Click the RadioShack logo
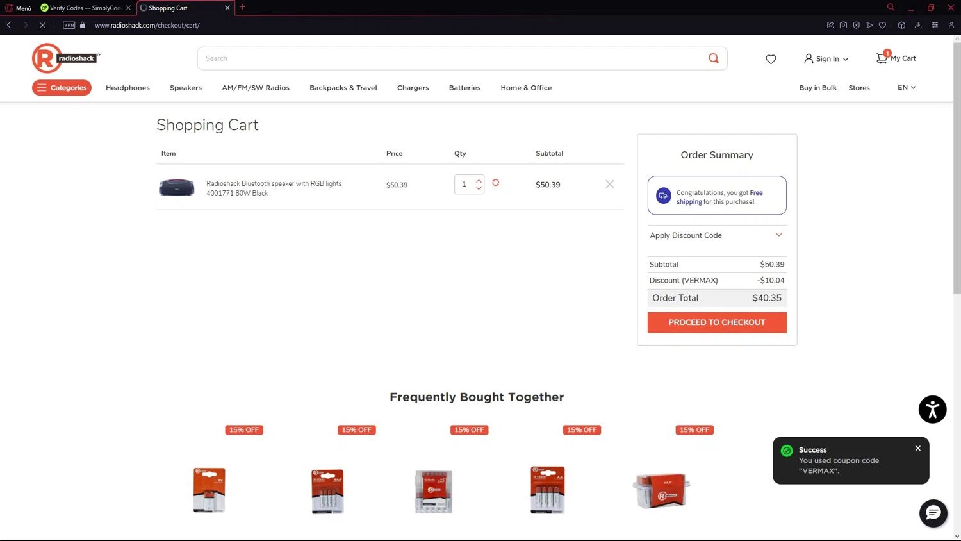The height and width of the screenshot is (541, 961). click(66, 58)
